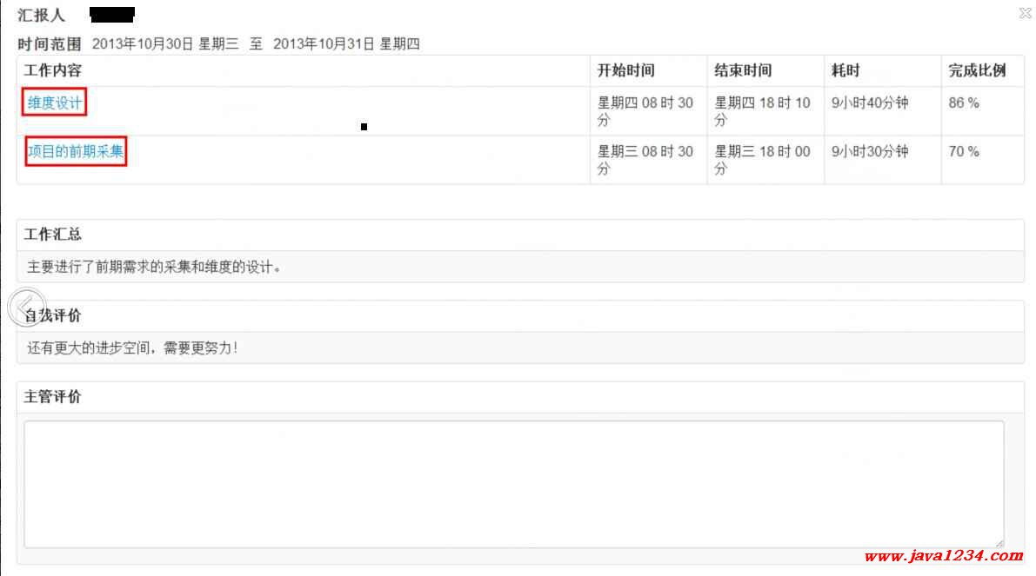This screenshot has width=1036, height=576.
Task: Click the text area resize grip corner
Action: [x=999, y=543]
